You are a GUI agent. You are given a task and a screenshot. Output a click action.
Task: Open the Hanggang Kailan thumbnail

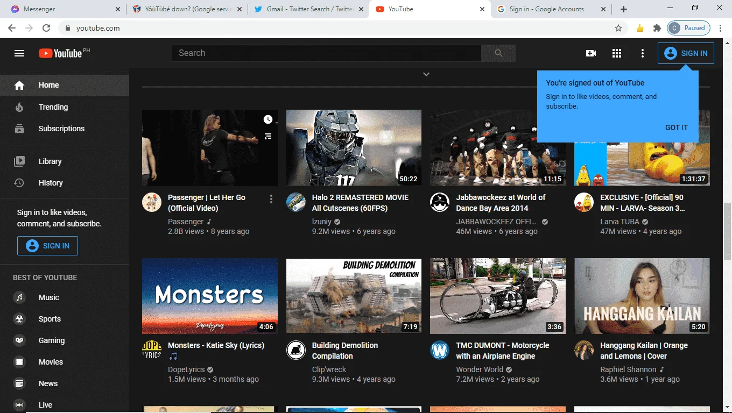coord(642,296)
